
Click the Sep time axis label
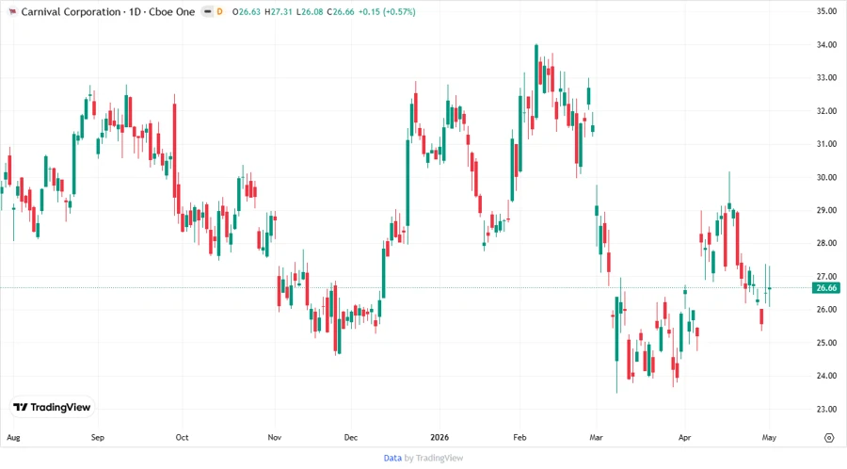coord(98,438)
